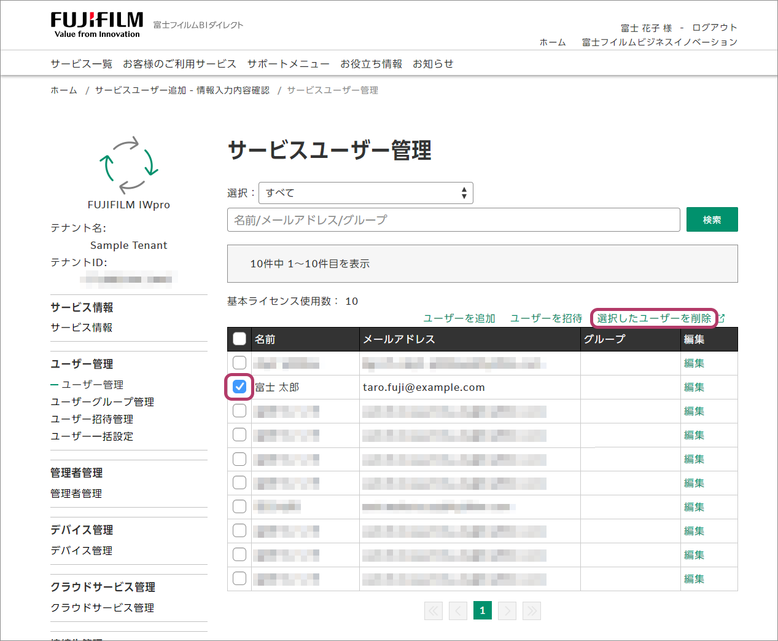
Task: Go to last page of results
Action: coord(532,610)
